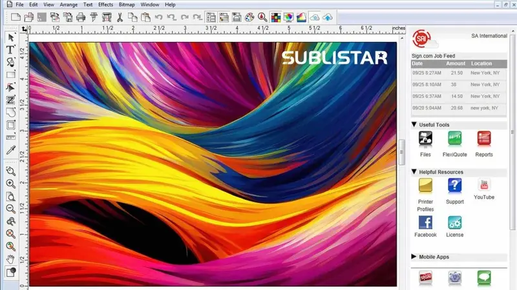Open the View menu
The image size is (517, 290).
coord(48,5)
